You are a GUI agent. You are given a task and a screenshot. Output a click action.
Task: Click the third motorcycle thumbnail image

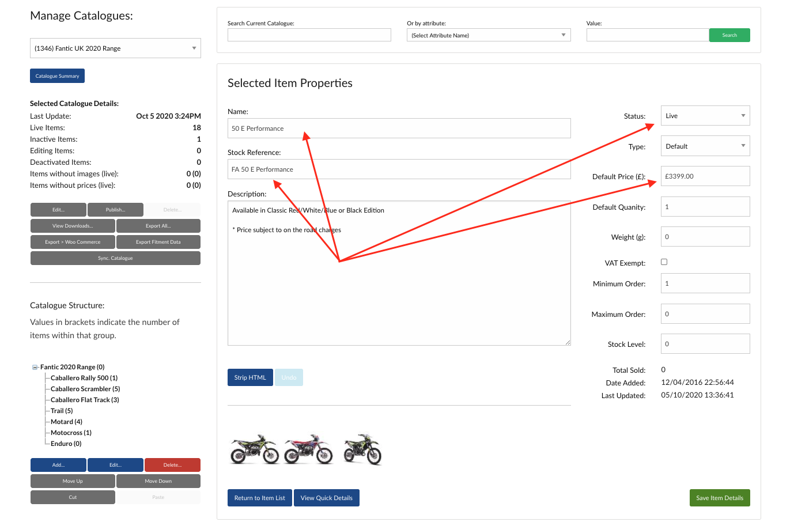coord(362,449)
